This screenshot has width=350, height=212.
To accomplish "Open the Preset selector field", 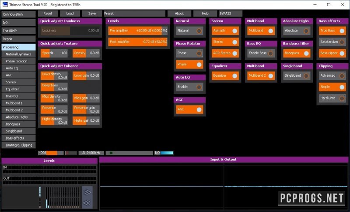I will pyautogui.click(x=135, y=14).
